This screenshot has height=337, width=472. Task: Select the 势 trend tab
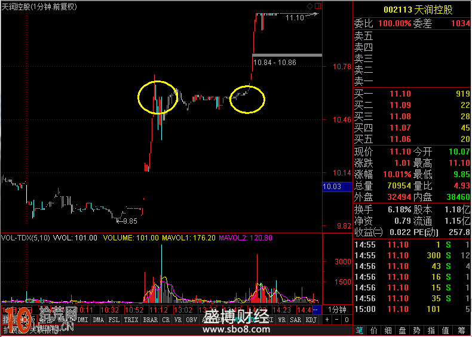click(416, 330)
